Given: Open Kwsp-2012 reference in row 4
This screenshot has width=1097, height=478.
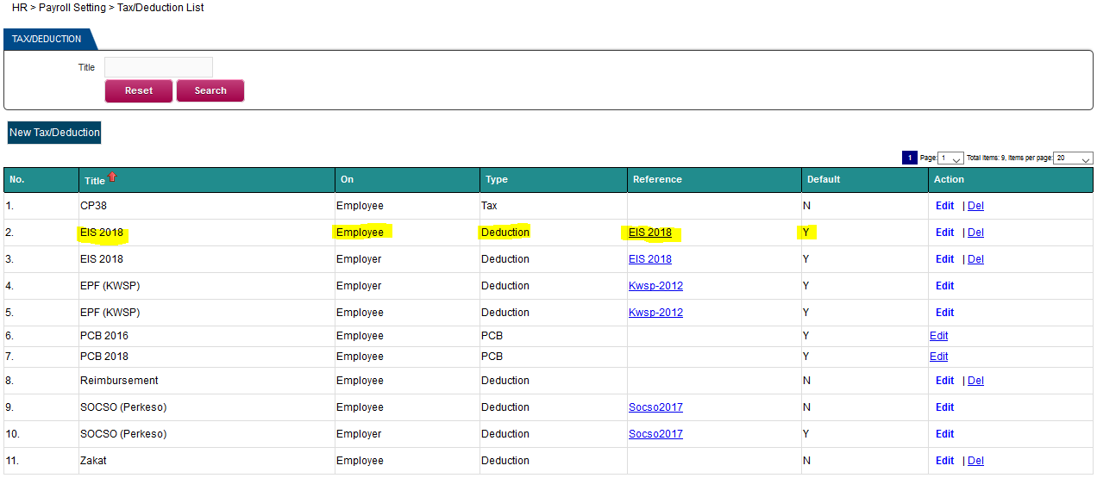Looking at the screenshot, I should pyautogui.click(x=655, y=286).
